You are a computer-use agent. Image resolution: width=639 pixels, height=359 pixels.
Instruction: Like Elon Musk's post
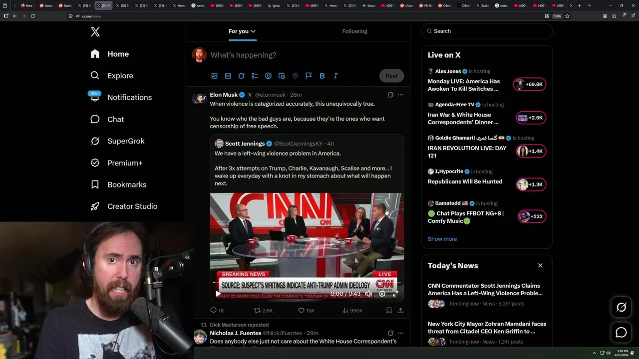(x=306, y=311)
